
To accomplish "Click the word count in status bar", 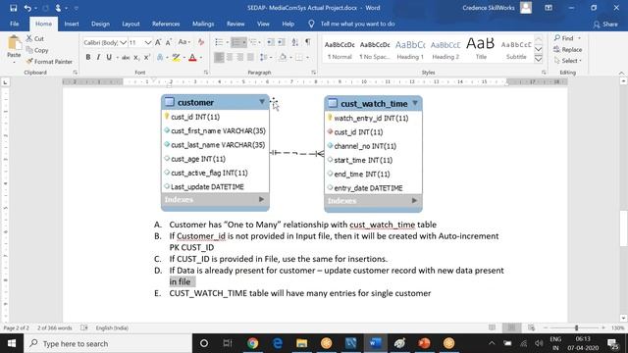I will (x=55, y=328).
